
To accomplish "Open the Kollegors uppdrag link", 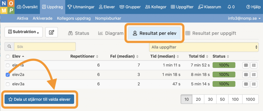I will click(x=74, y=18).
